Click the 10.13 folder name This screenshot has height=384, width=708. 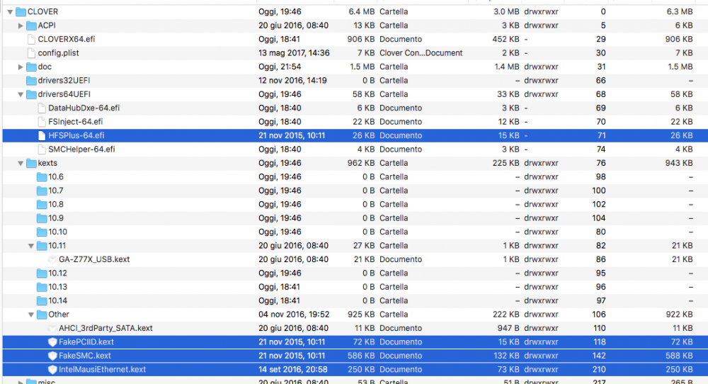click(x=58, y=287)
